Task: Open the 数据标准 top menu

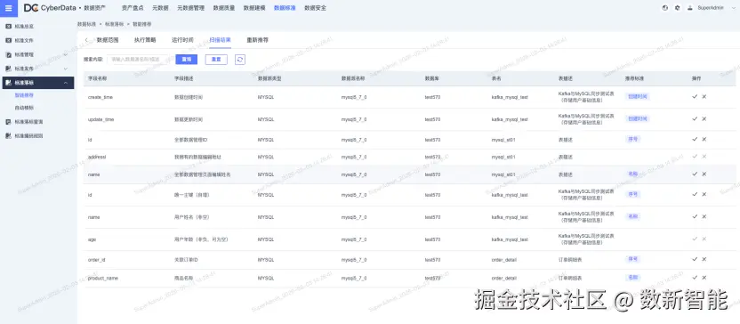Action: [x=285, y=8]
